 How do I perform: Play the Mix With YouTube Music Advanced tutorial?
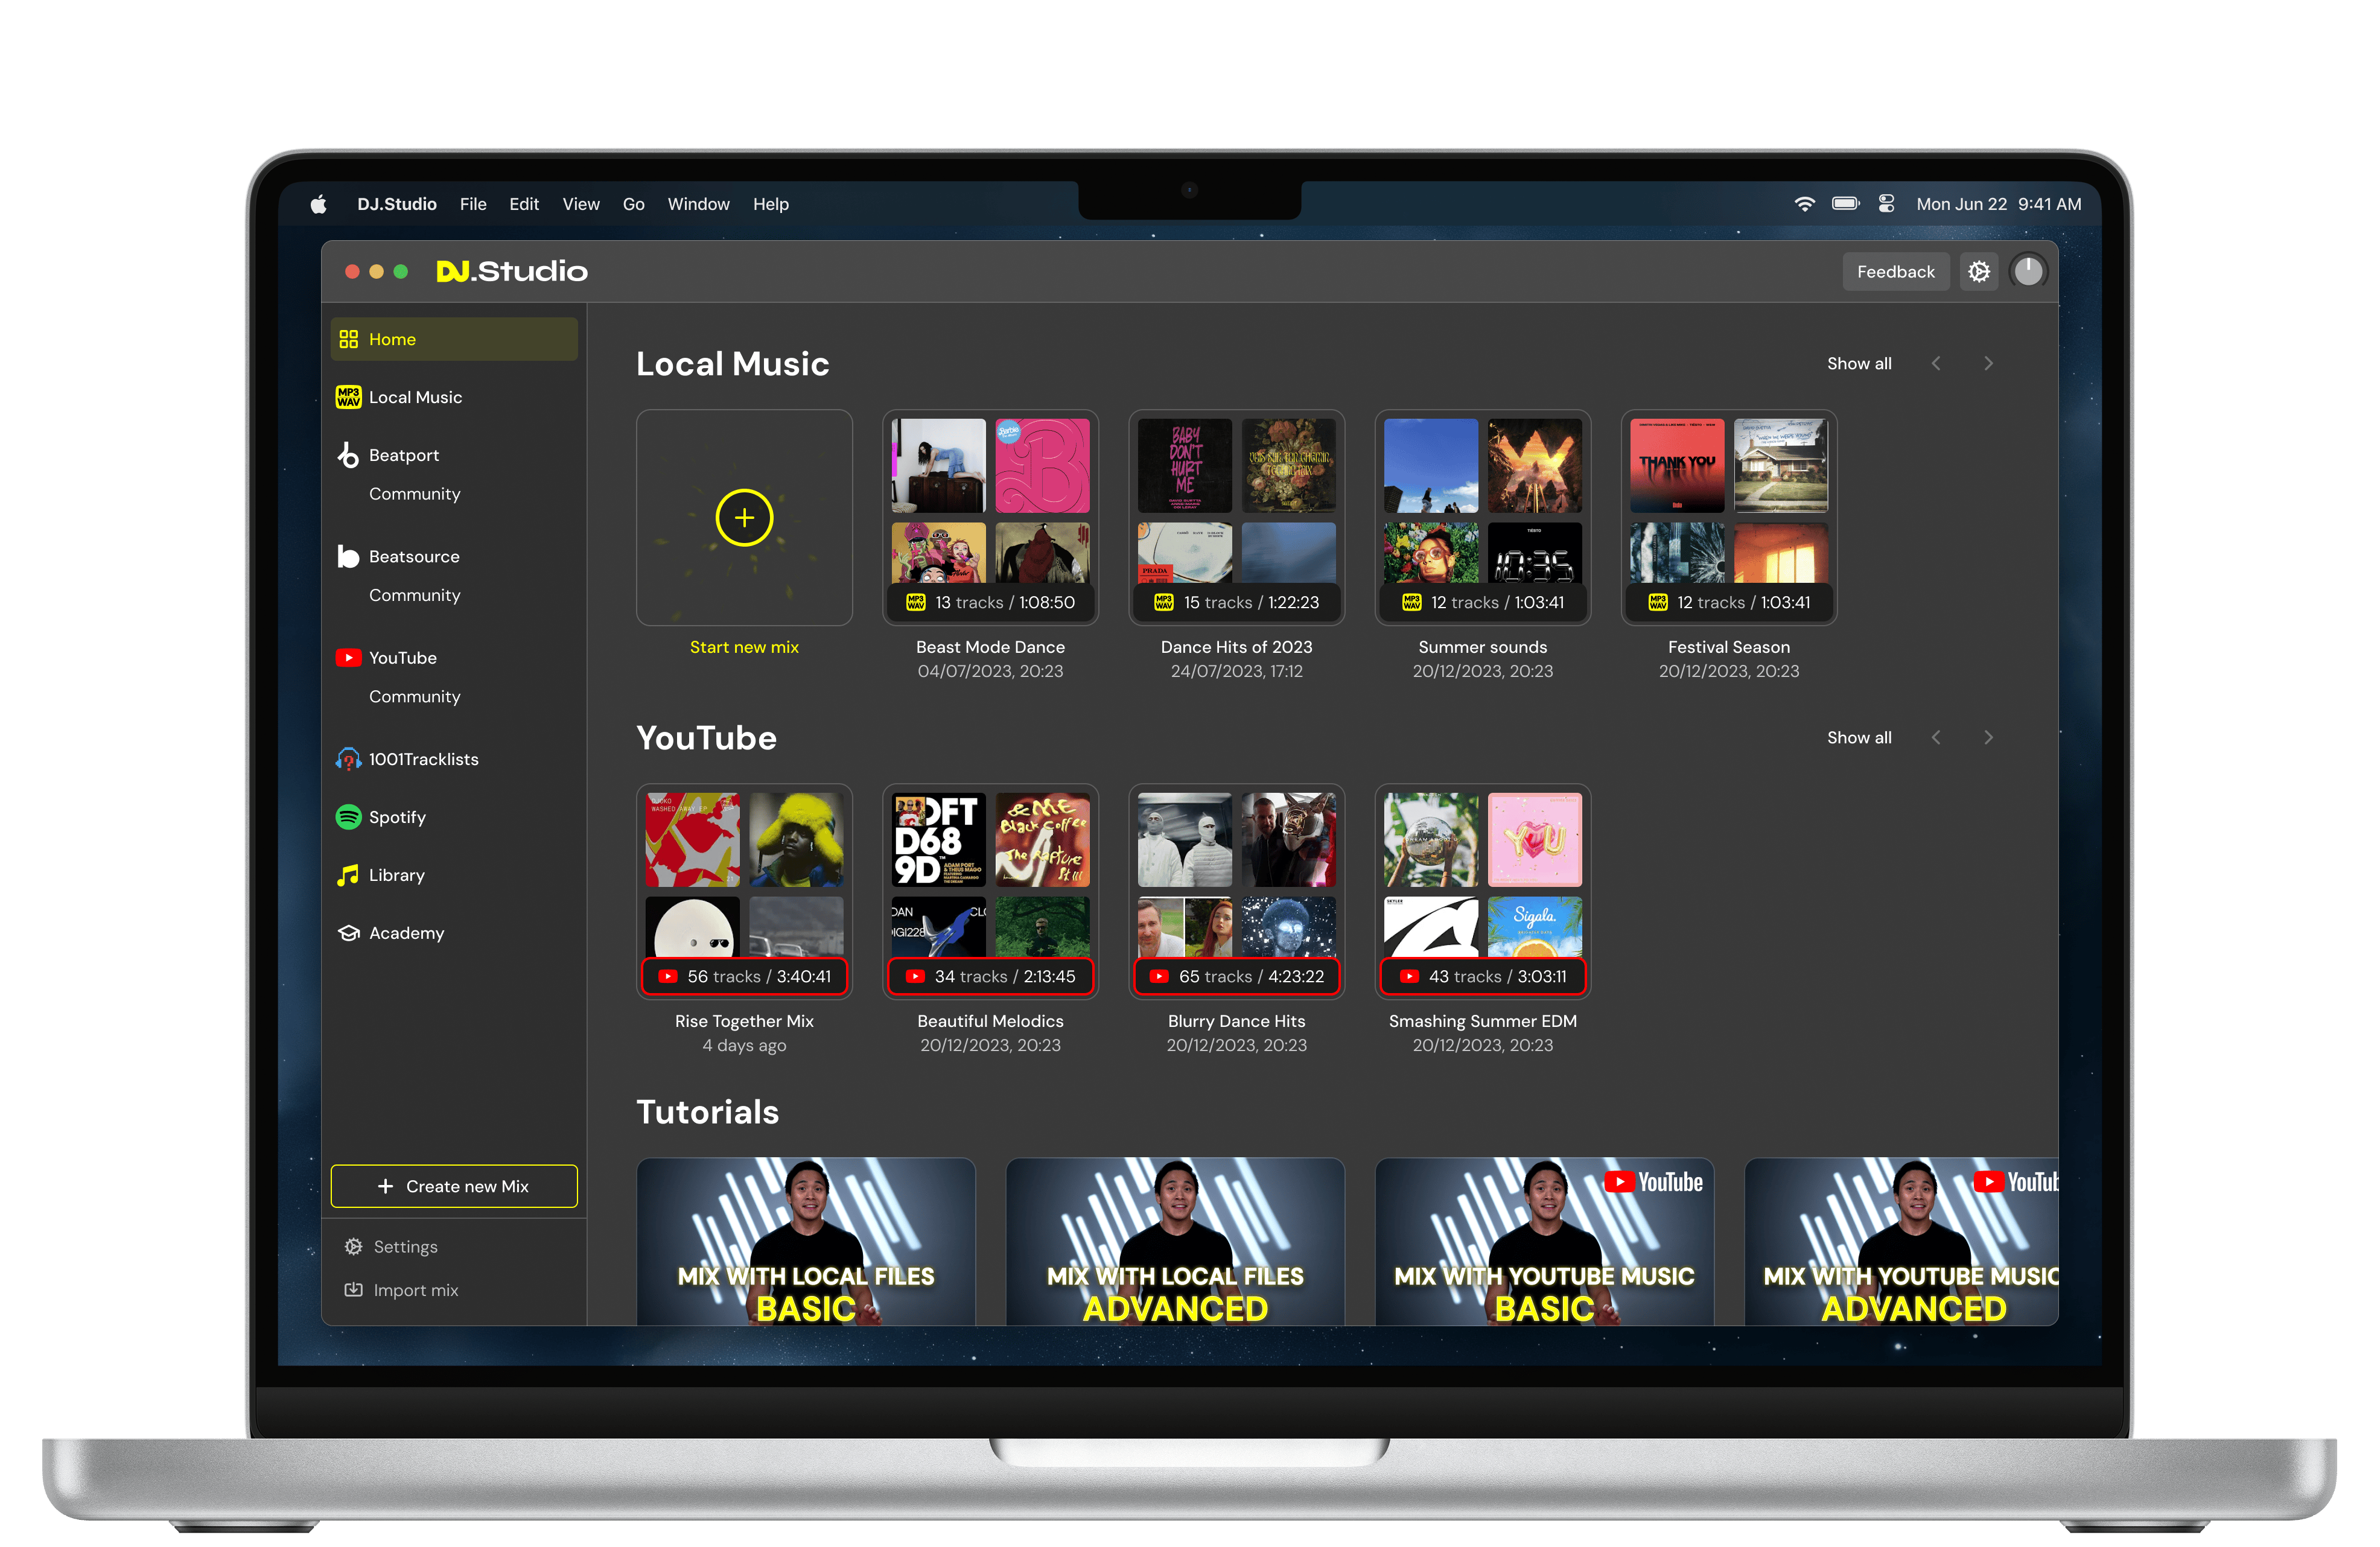(1901, 1242)
